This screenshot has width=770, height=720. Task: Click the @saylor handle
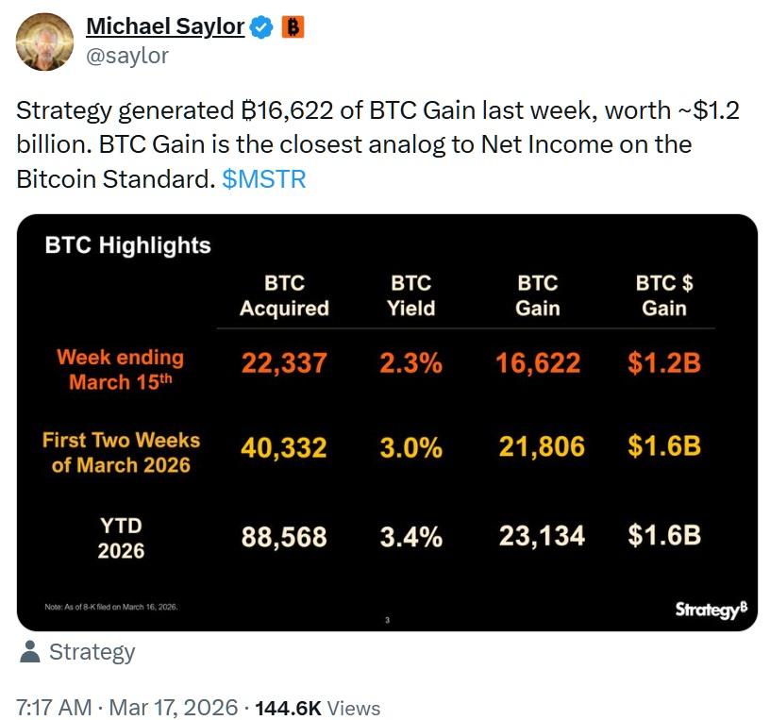coord(127,56)
